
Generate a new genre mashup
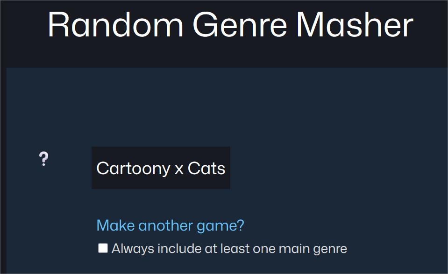[170, 225]
